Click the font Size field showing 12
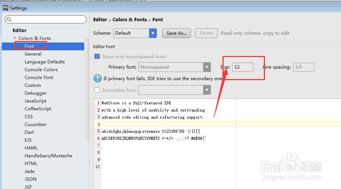The height and width of the screenshot is (189, 341). tap(243, 67)
